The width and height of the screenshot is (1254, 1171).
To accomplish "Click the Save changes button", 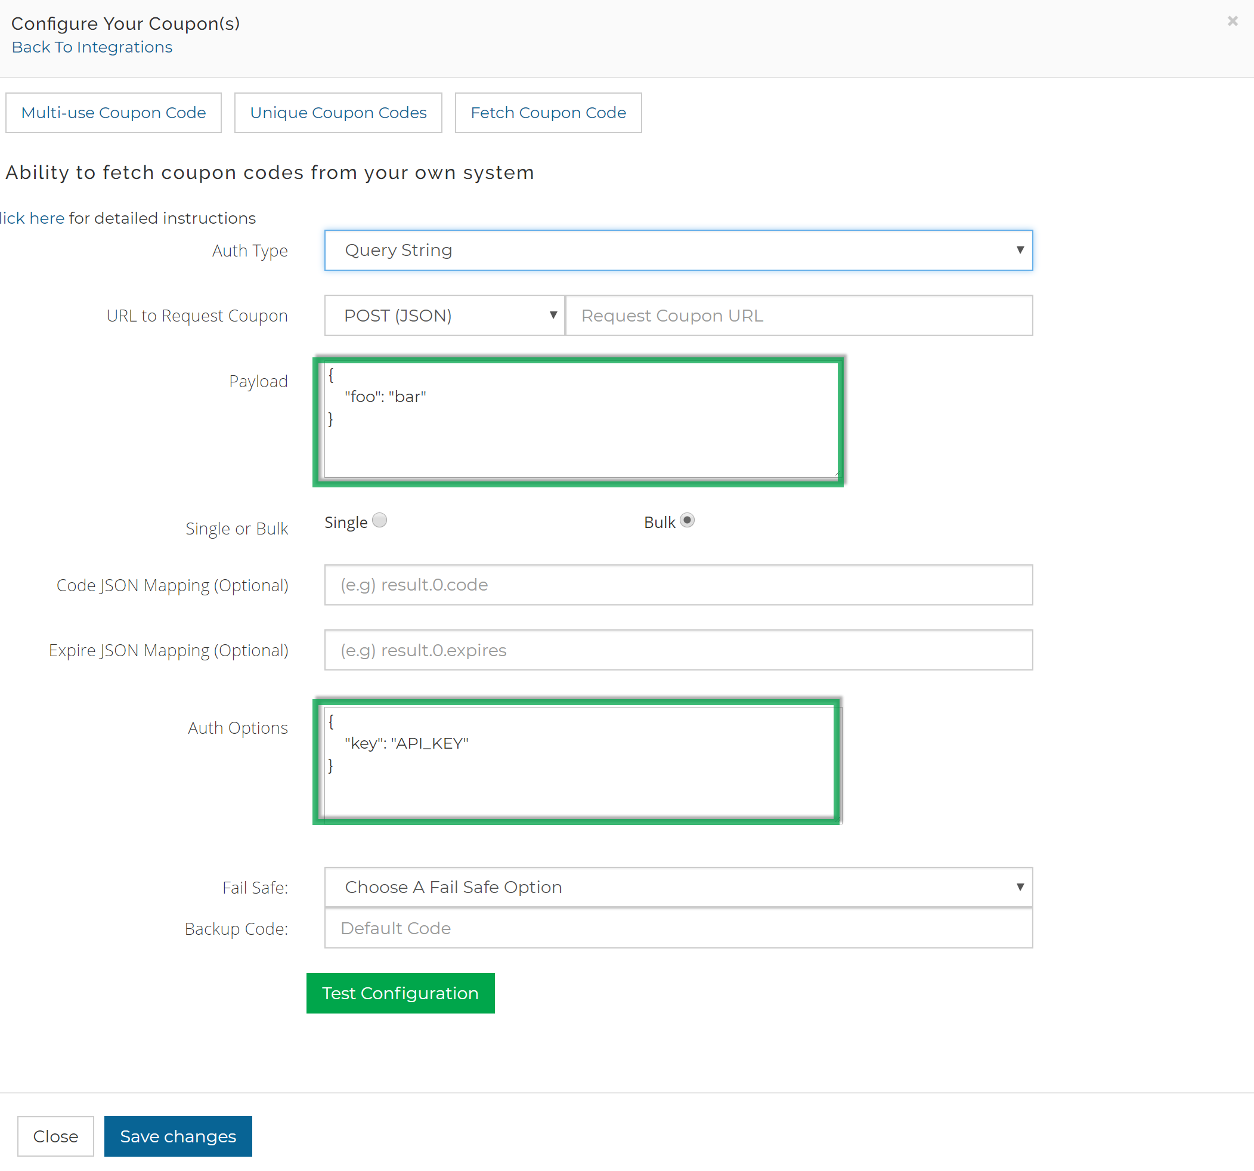I will point(177,1136).
